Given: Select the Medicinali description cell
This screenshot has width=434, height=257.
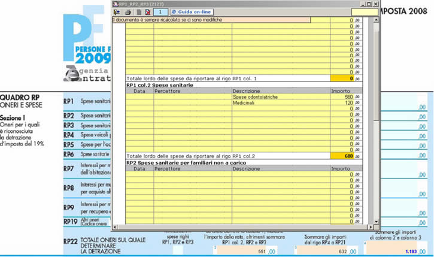Looking at the screenshot, I should point(280,103).
